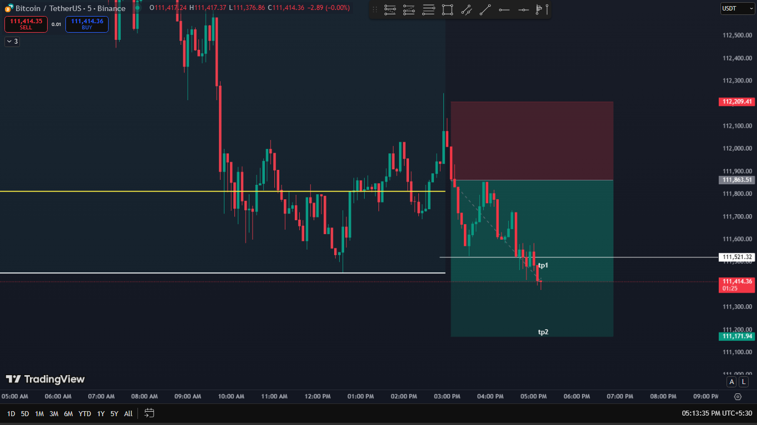
Task: Select the horizontal line drawing tool
Action: pos(523,9)
